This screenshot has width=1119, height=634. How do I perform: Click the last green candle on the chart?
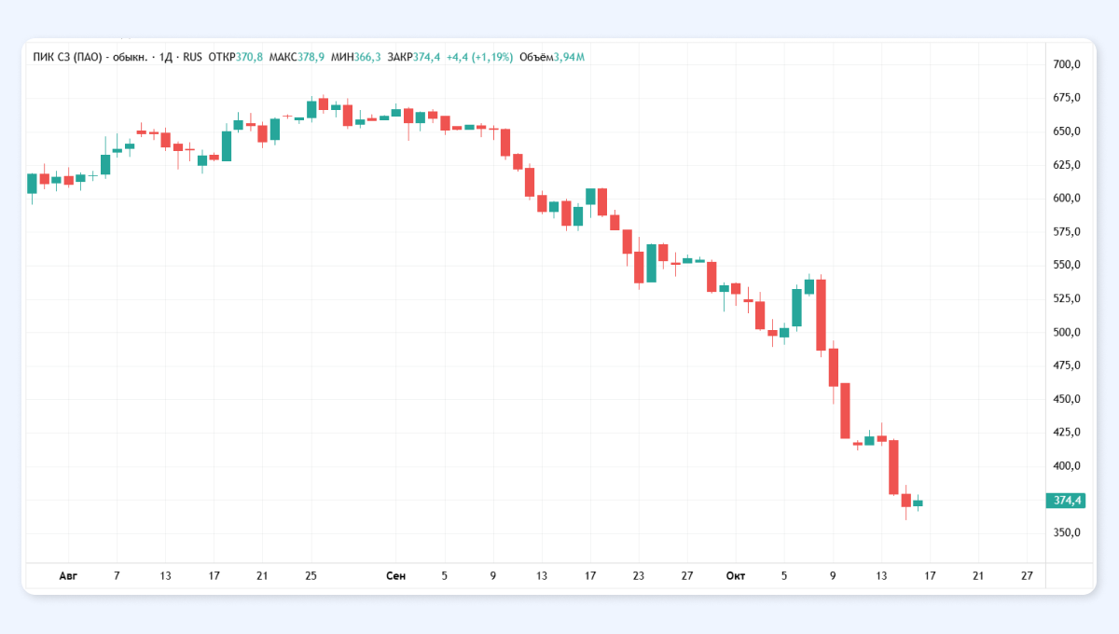click(918, 503)
